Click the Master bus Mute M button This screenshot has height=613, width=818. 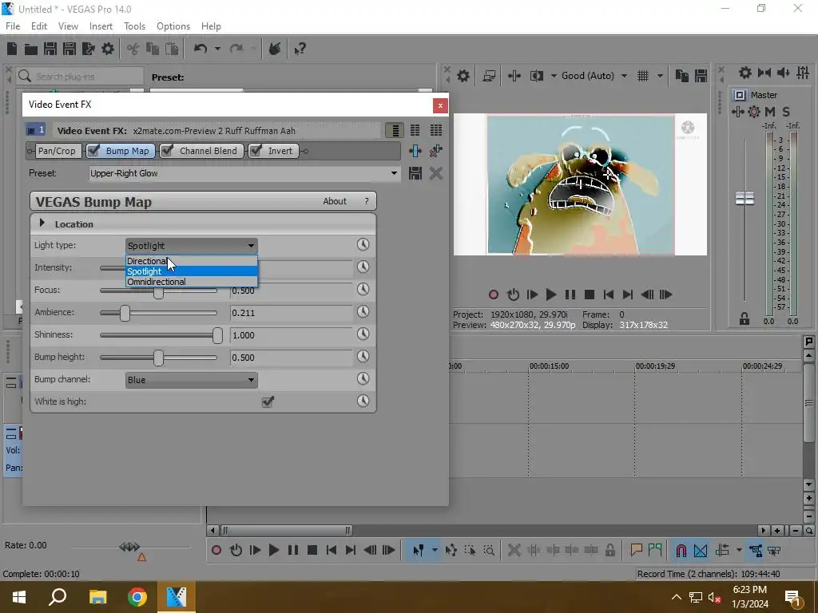click(x=770, y=112)
